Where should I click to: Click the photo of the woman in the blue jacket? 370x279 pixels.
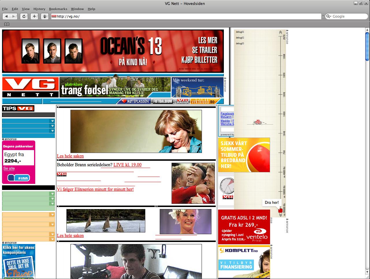pyautogui.click(x=136, y=131)
